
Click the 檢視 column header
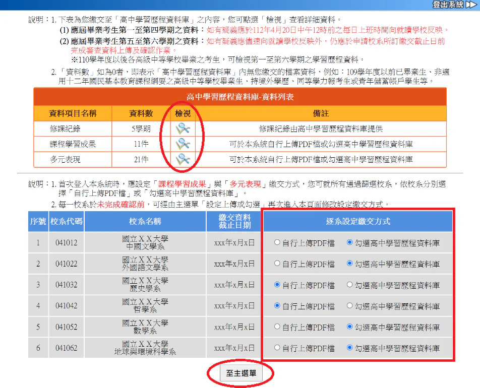click(183, 113)
